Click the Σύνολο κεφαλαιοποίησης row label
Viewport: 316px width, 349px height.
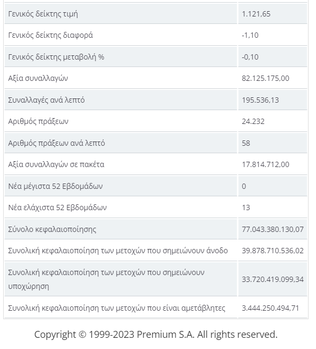tap(52, 229)
